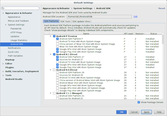Check Android TV Intel x86 image for P
This screenshot has width=167, height=116.
pyautogui.click(x=57, y=41)
